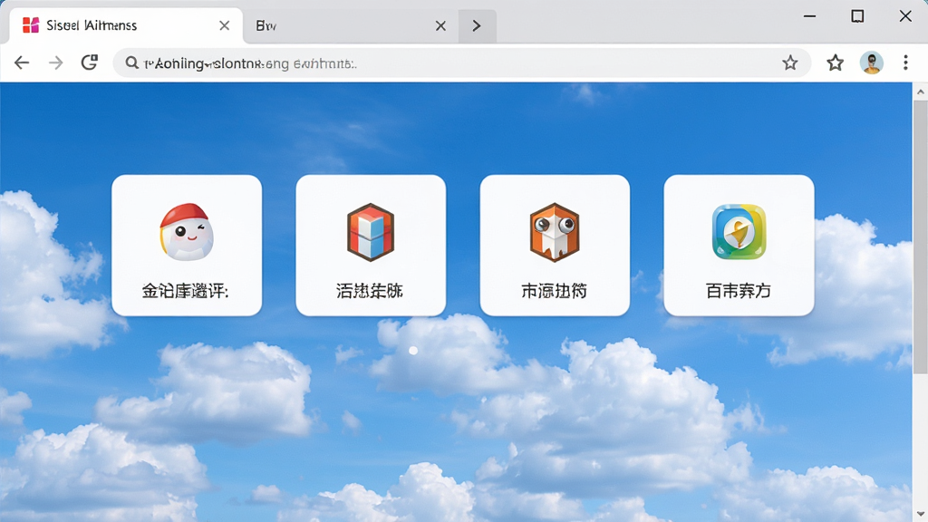Close the second 'Bw' tab
The width and height of the screenshot is (928, 522).
pos(440,25)
